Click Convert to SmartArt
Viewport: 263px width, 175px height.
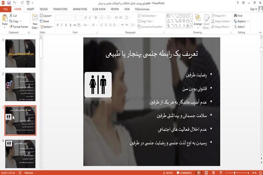[150, 27]
